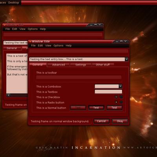Toggle the unchecked checkbox beside the X
The height and width of the screenshot is (157, 157).
point(121,97)
